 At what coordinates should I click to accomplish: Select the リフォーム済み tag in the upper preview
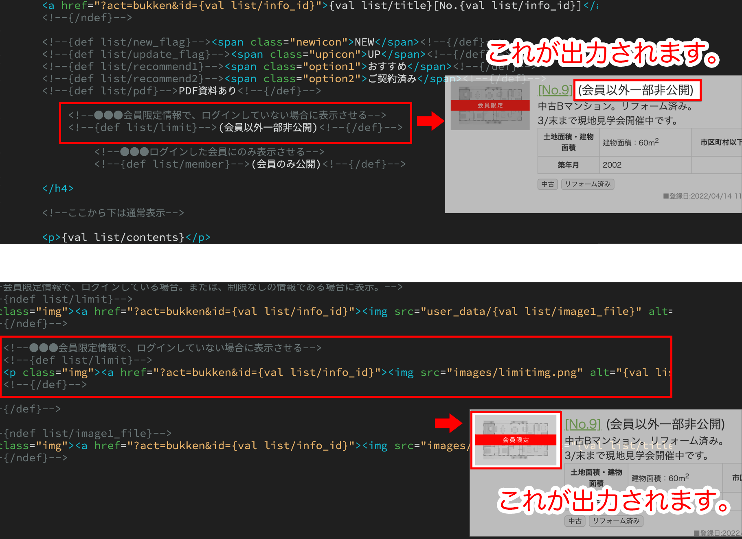587,184
